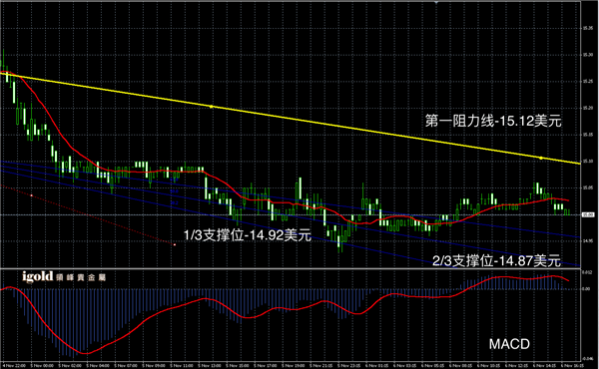Click the 0.012 MACD scale label

click(x=587, y=272)
